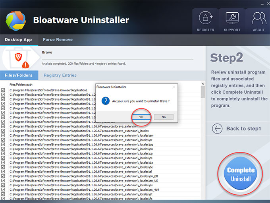Toggle the _locales\ca folder checkbox
The height and width of the screenshot is (203, 270).
pos(3,153)
